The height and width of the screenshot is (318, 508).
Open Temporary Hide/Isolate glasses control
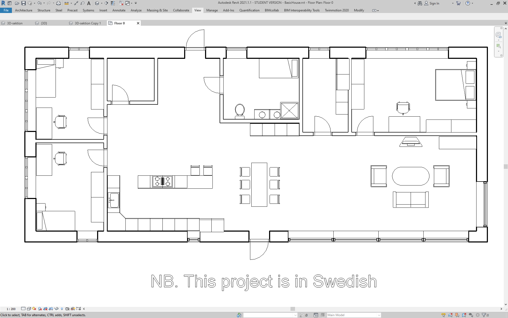point(56,308)
